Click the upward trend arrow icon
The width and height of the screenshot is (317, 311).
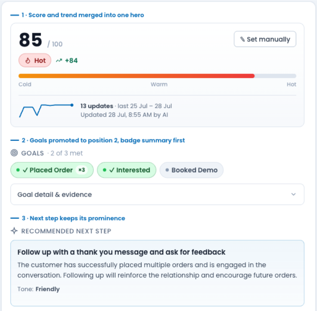59,61
